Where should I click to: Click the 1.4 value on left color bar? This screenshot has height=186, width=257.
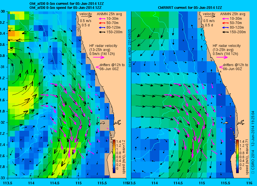pos(119,141)
